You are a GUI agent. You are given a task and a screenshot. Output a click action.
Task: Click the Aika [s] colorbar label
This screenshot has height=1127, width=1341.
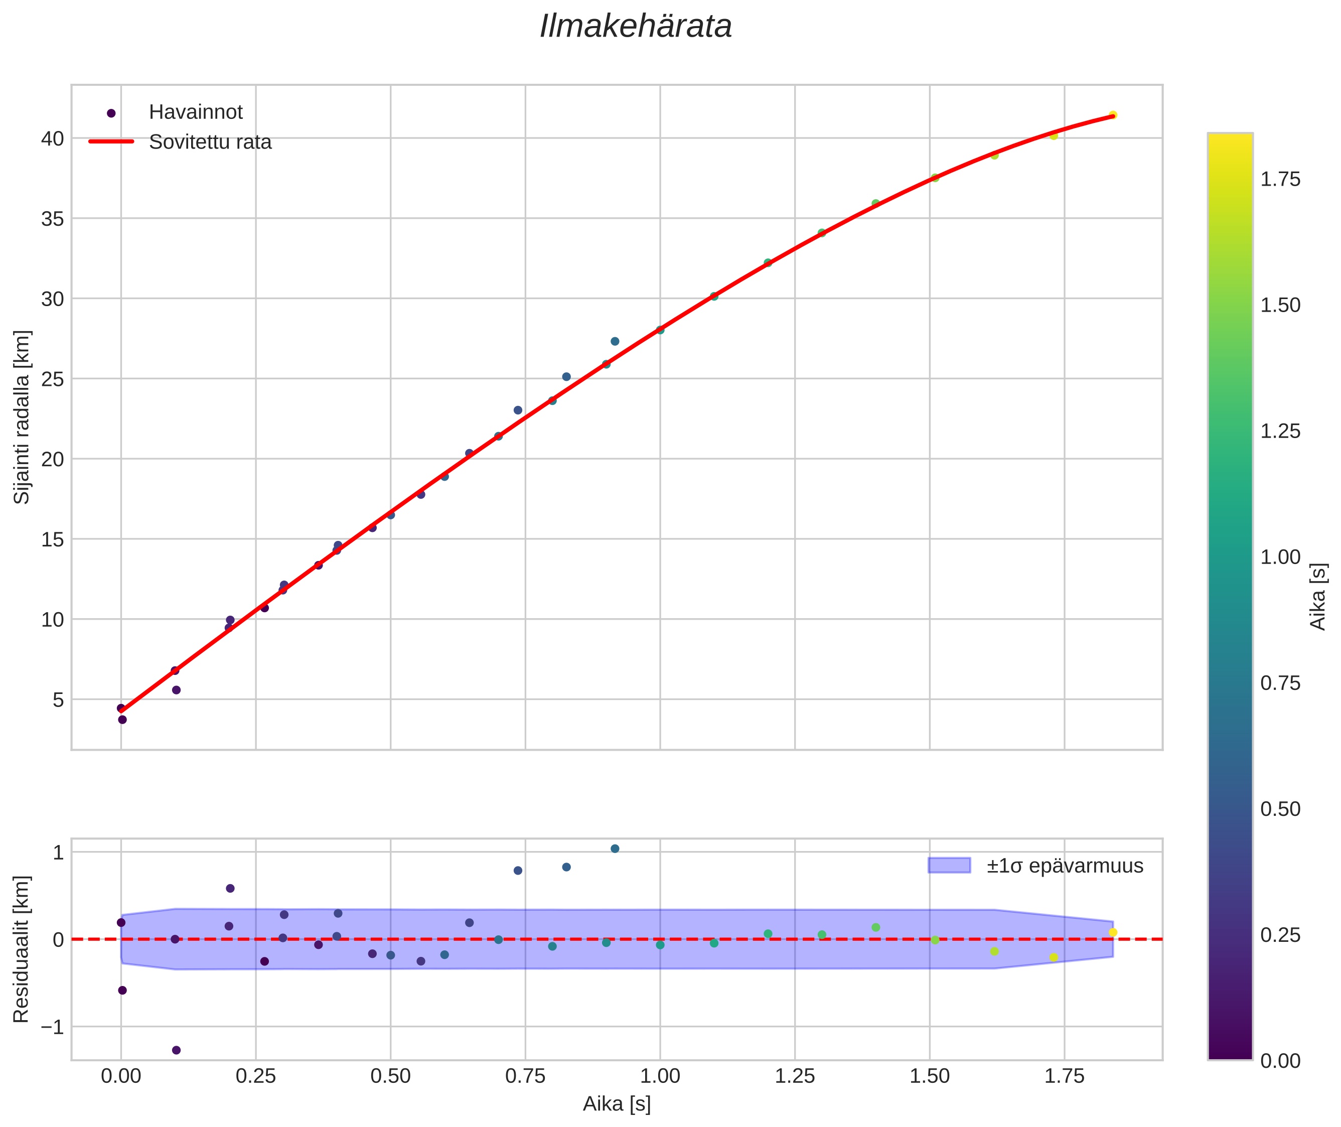tap(1318, 596)
